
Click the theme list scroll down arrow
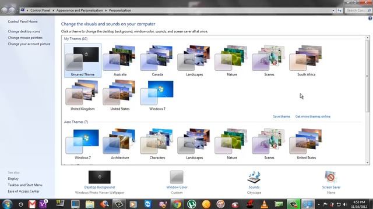[367, 163]
